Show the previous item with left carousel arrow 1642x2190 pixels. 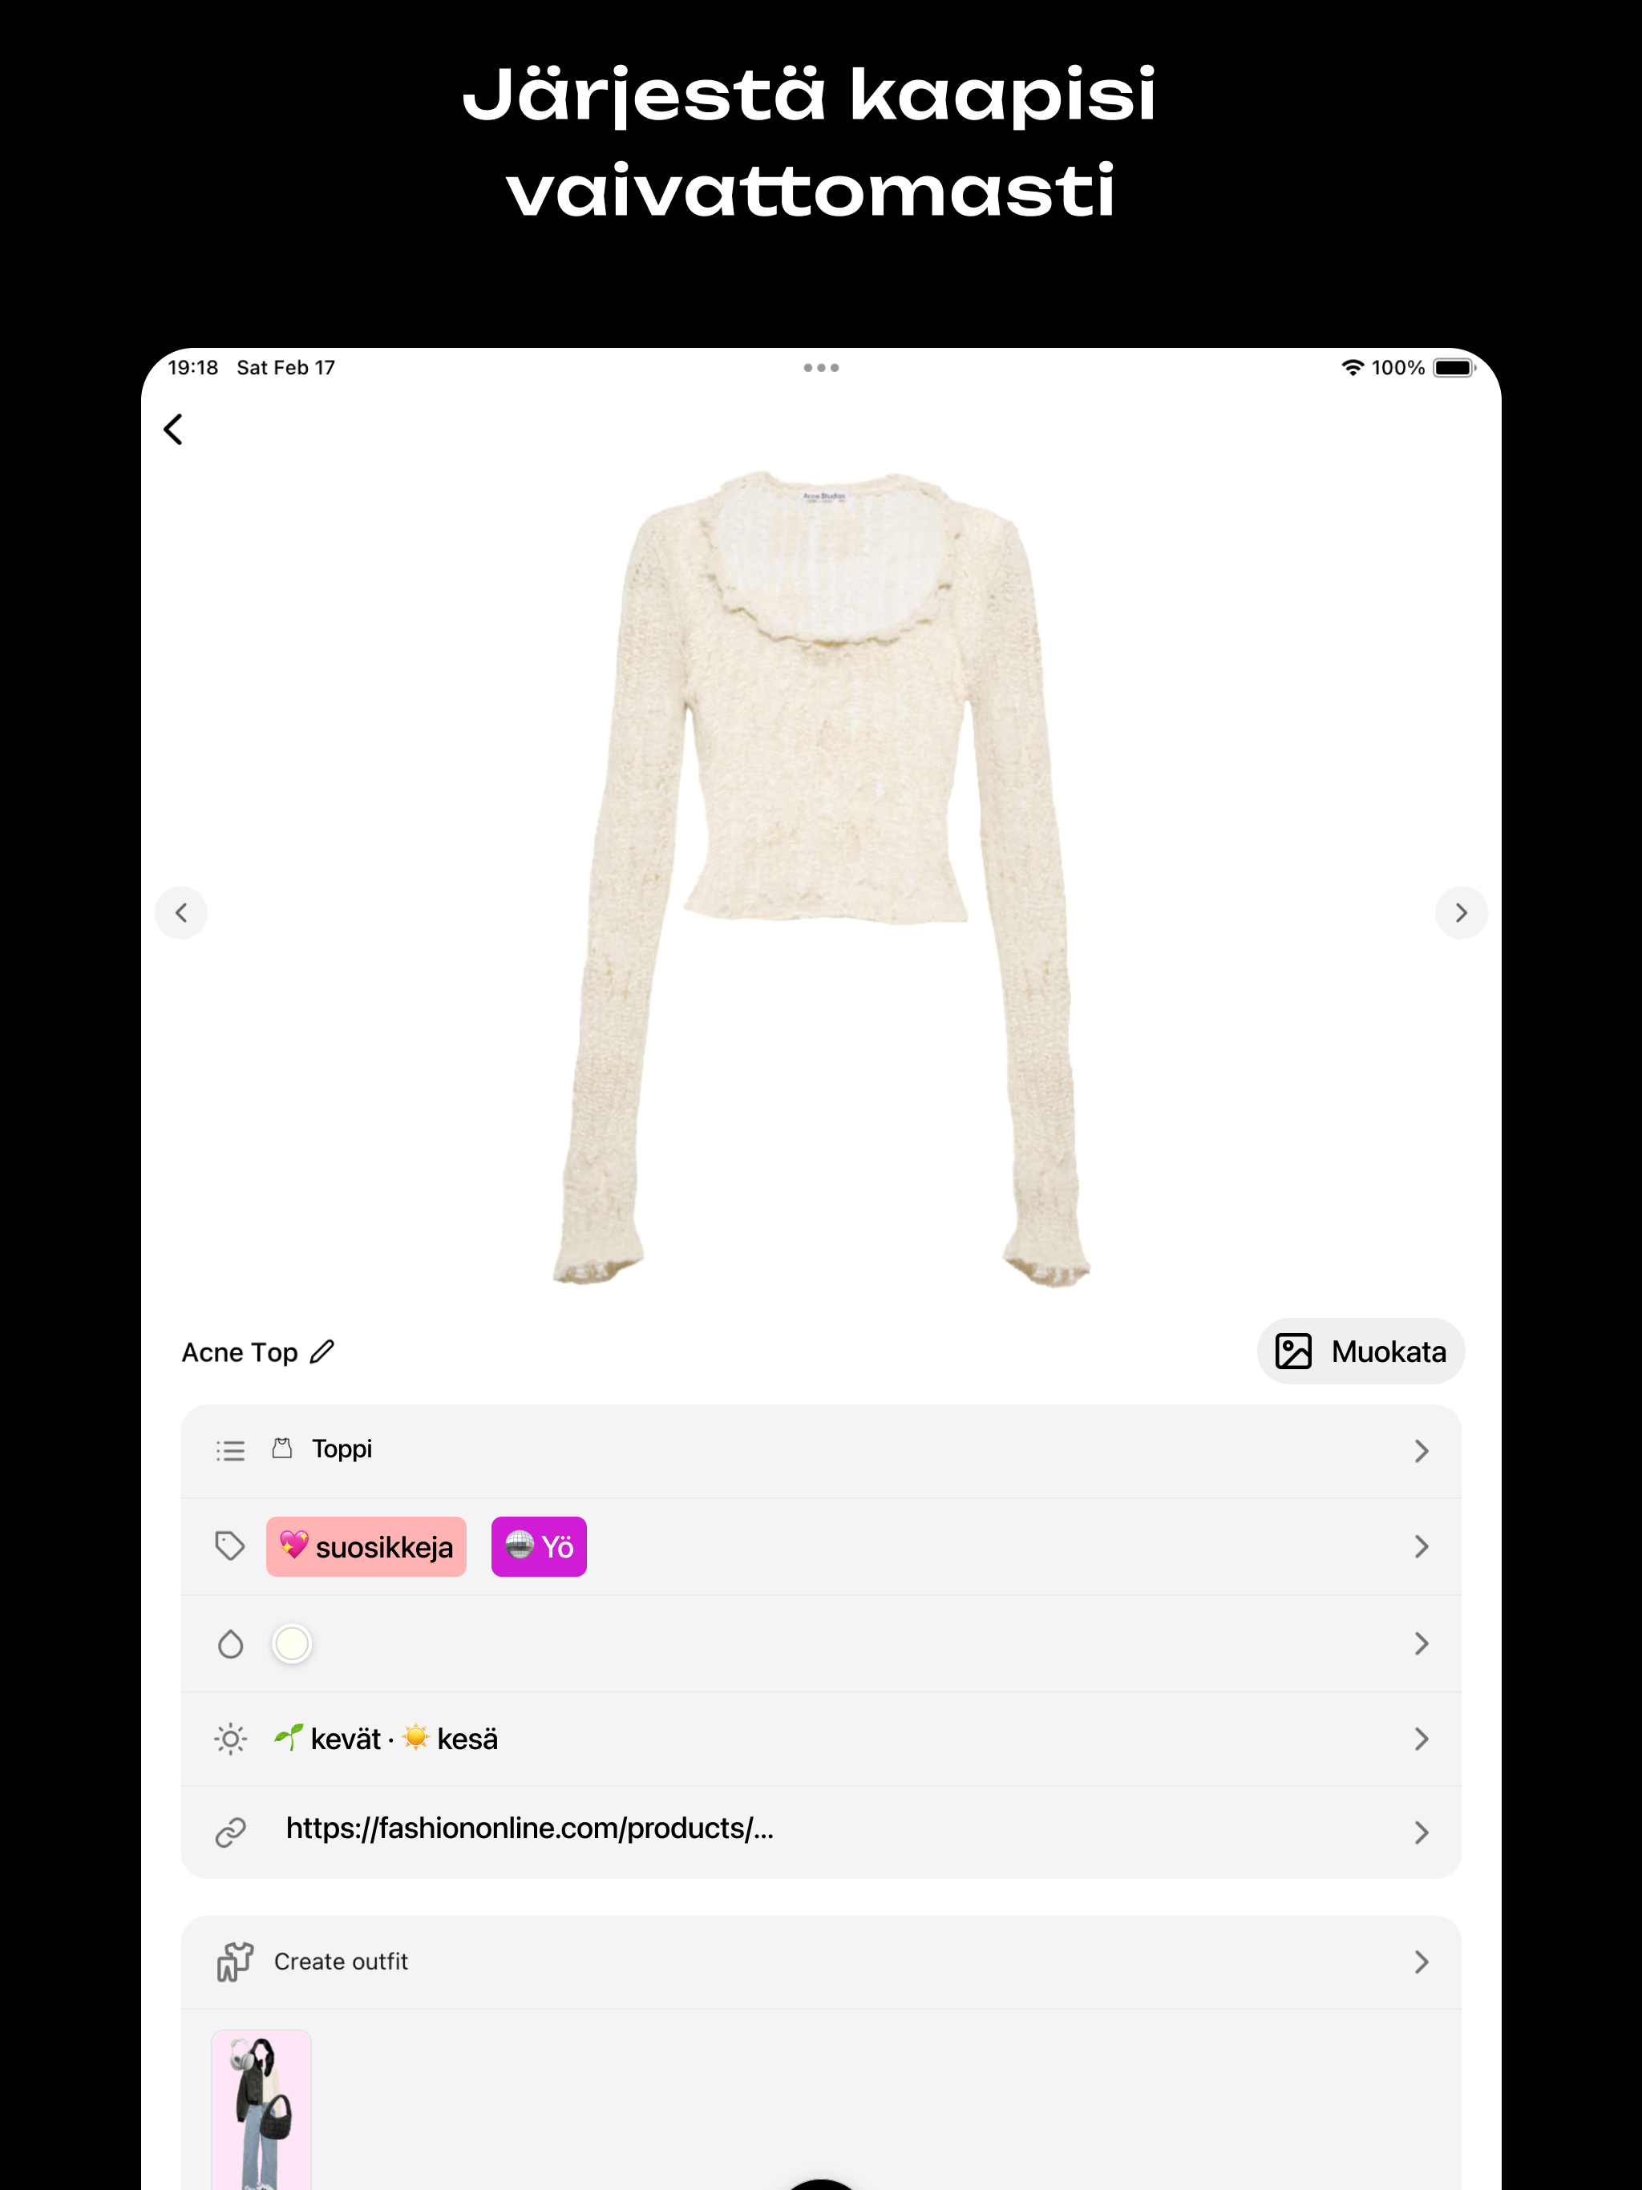(x=181, y=913)
